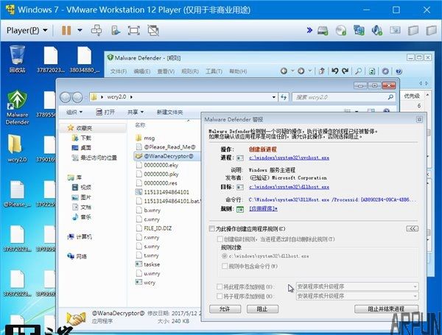Screen dimensions: 442x335
Task: Click the Explorer back navigation arrow
Action: [66, 97]
